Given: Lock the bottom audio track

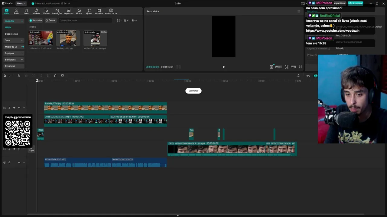Looking at the screenshot, I should click(x=9, y=162).
